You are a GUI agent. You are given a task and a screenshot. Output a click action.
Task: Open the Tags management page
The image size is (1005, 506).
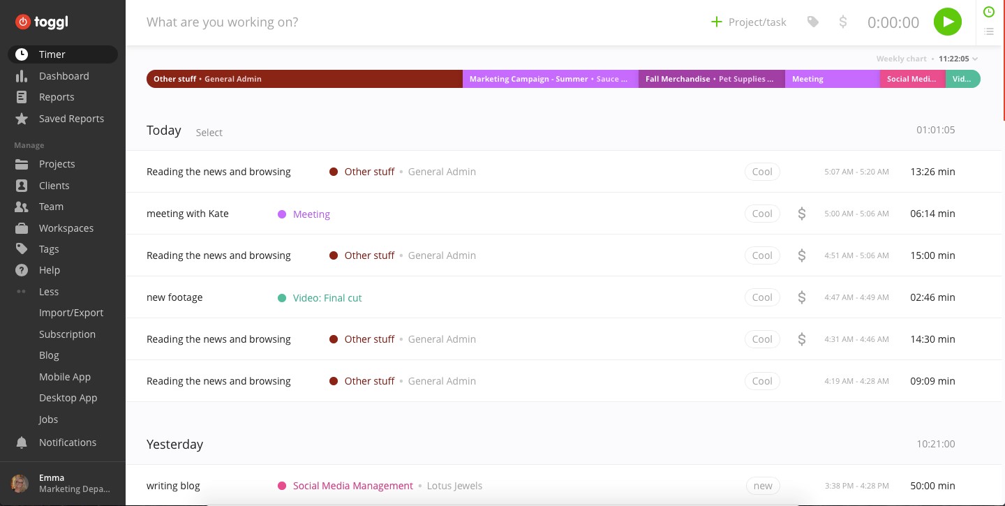click(x=49, y=249)
